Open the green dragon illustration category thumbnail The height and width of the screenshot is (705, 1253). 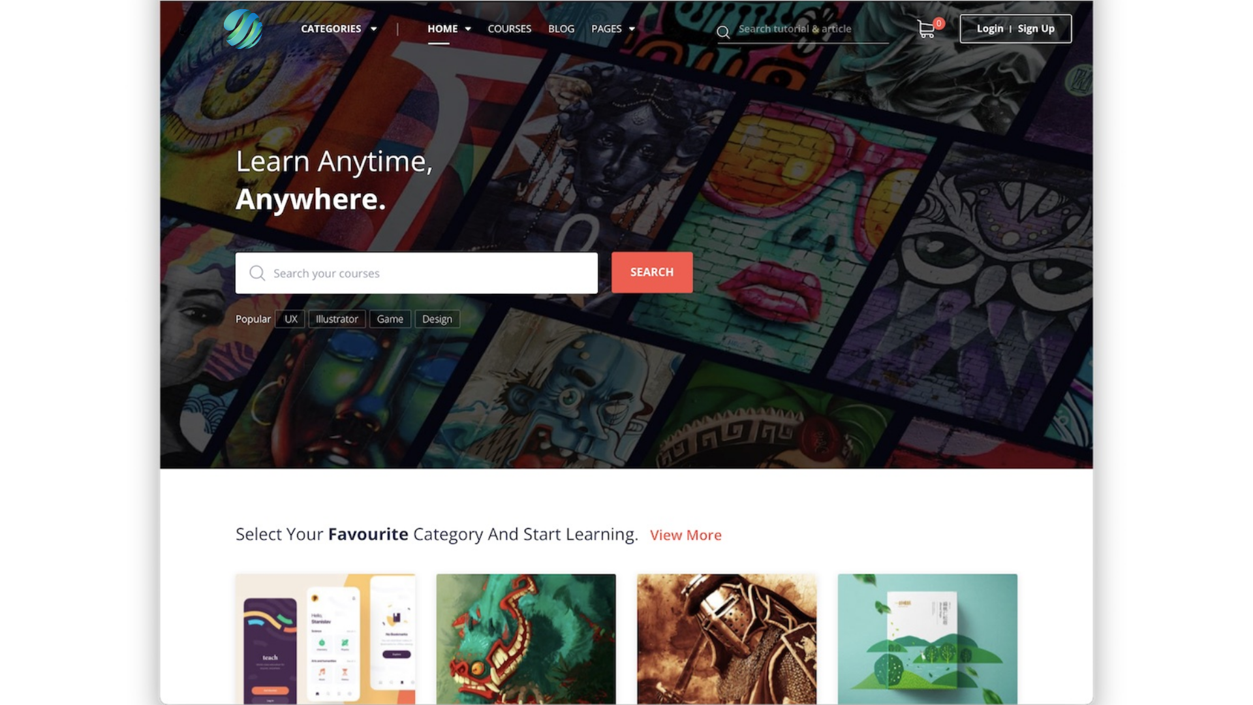point(526,639)
